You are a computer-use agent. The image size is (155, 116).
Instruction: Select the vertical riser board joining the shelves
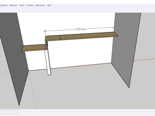[47, 44]
